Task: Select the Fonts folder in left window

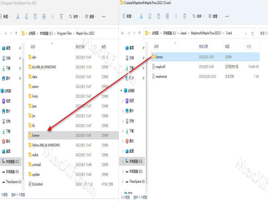Action: click(73, 96)
